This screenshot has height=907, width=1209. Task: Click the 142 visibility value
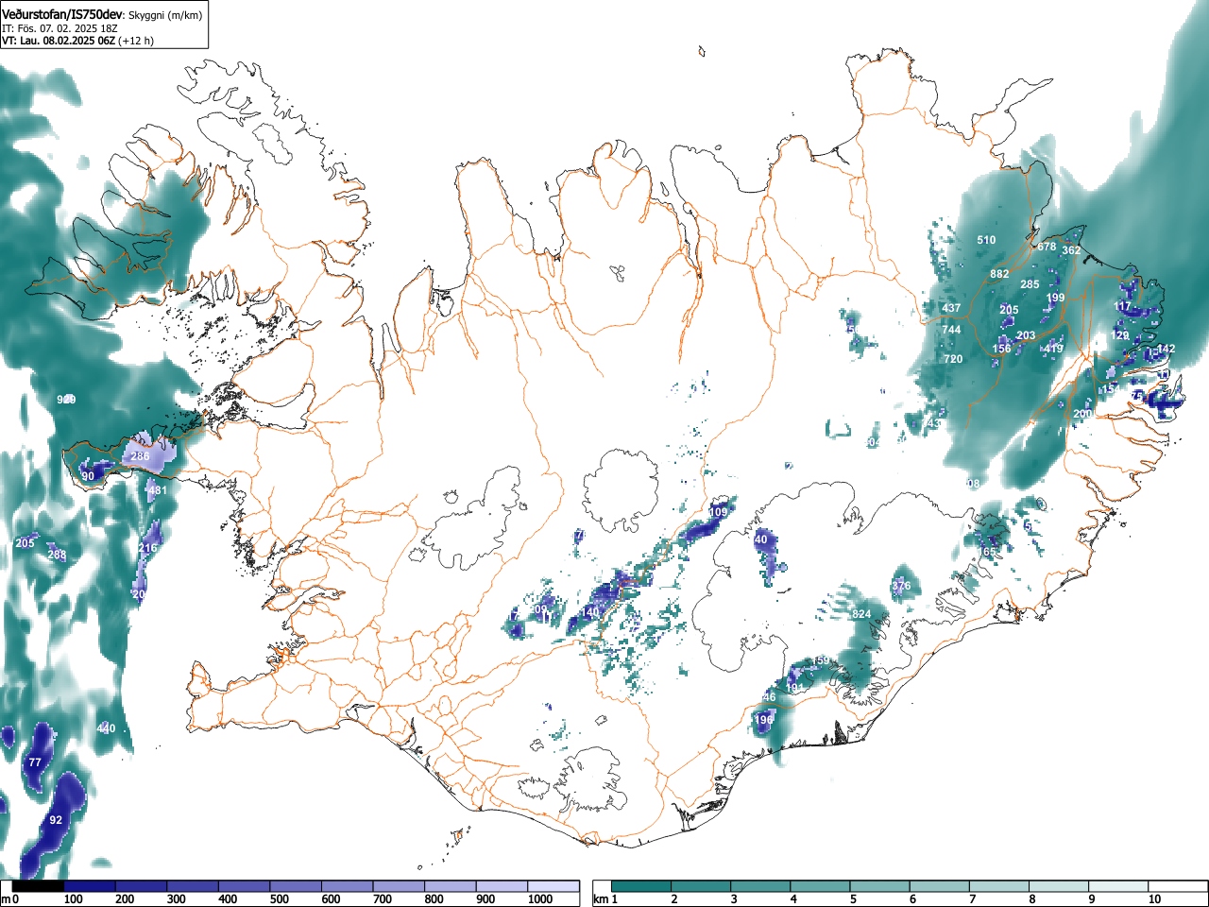tap(1166, 349)
